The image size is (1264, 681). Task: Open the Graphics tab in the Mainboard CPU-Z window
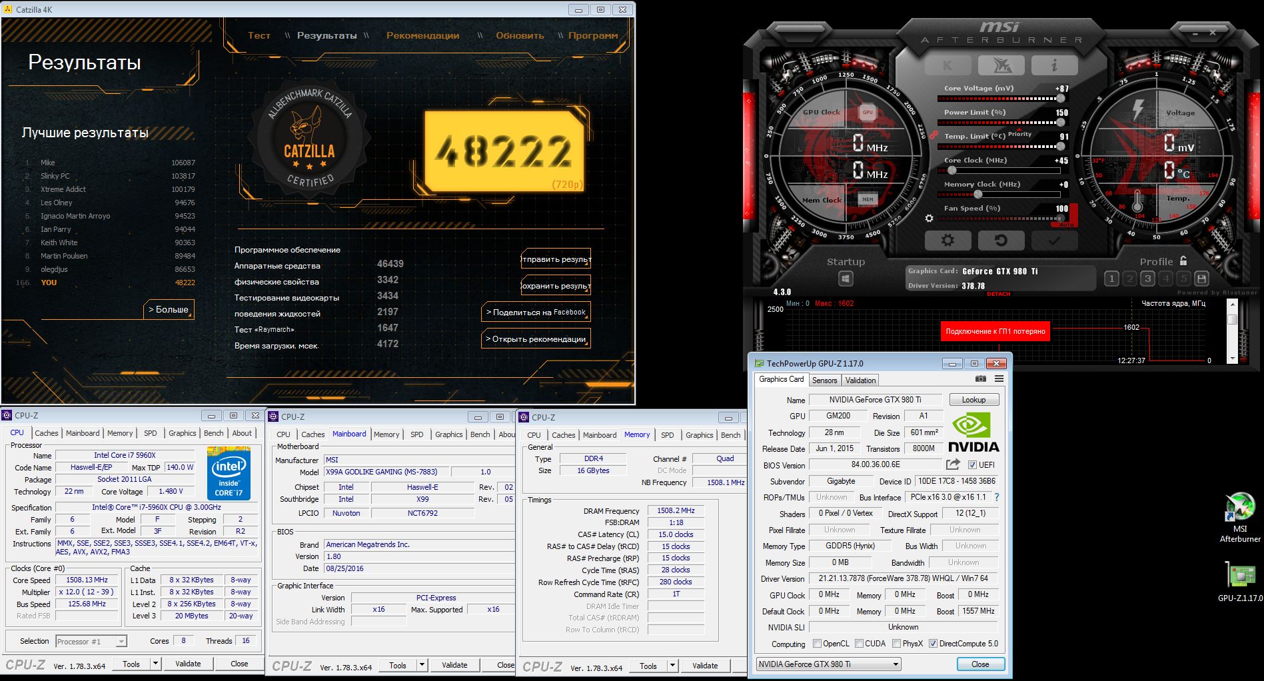click(449, 434)
